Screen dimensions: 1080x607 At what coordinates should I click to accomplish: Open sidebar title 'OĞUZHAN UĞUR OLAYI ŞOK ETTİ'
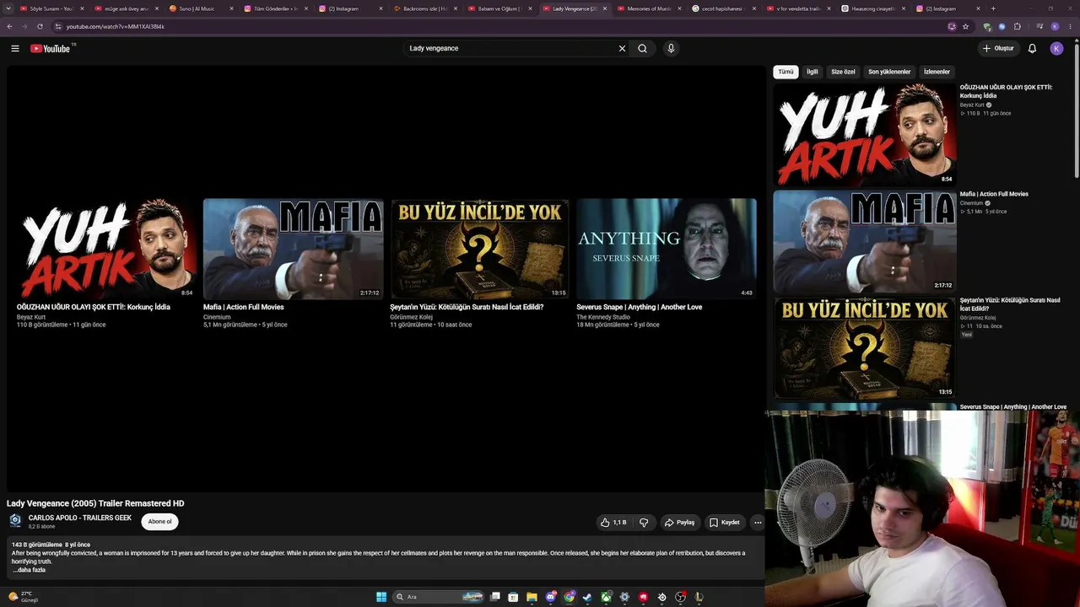(1006, 91)
